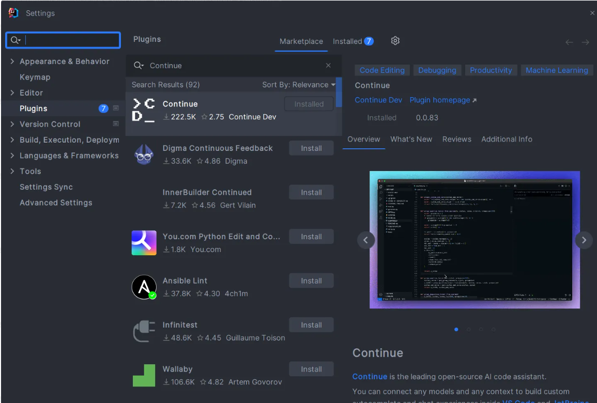Screen dimensions: 597x403
Task: Show previous screenshot with left carousel arrow
Action: pyautogui.click(x=366, y=240)
